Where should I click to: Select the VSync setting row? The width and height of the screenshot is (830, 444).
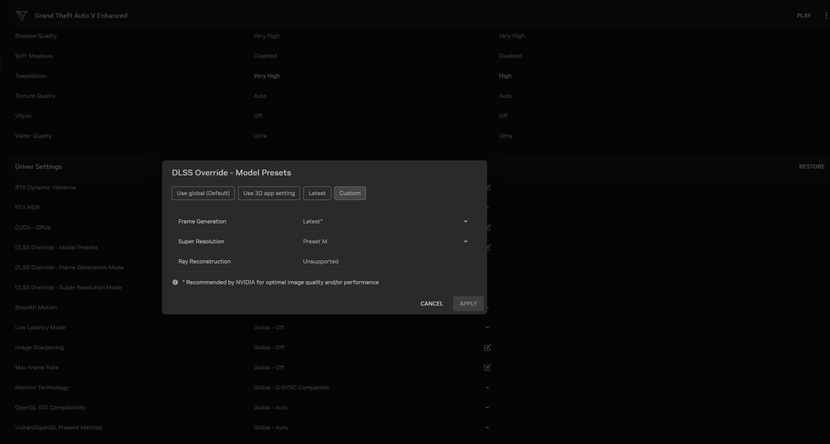coord(415,116)
